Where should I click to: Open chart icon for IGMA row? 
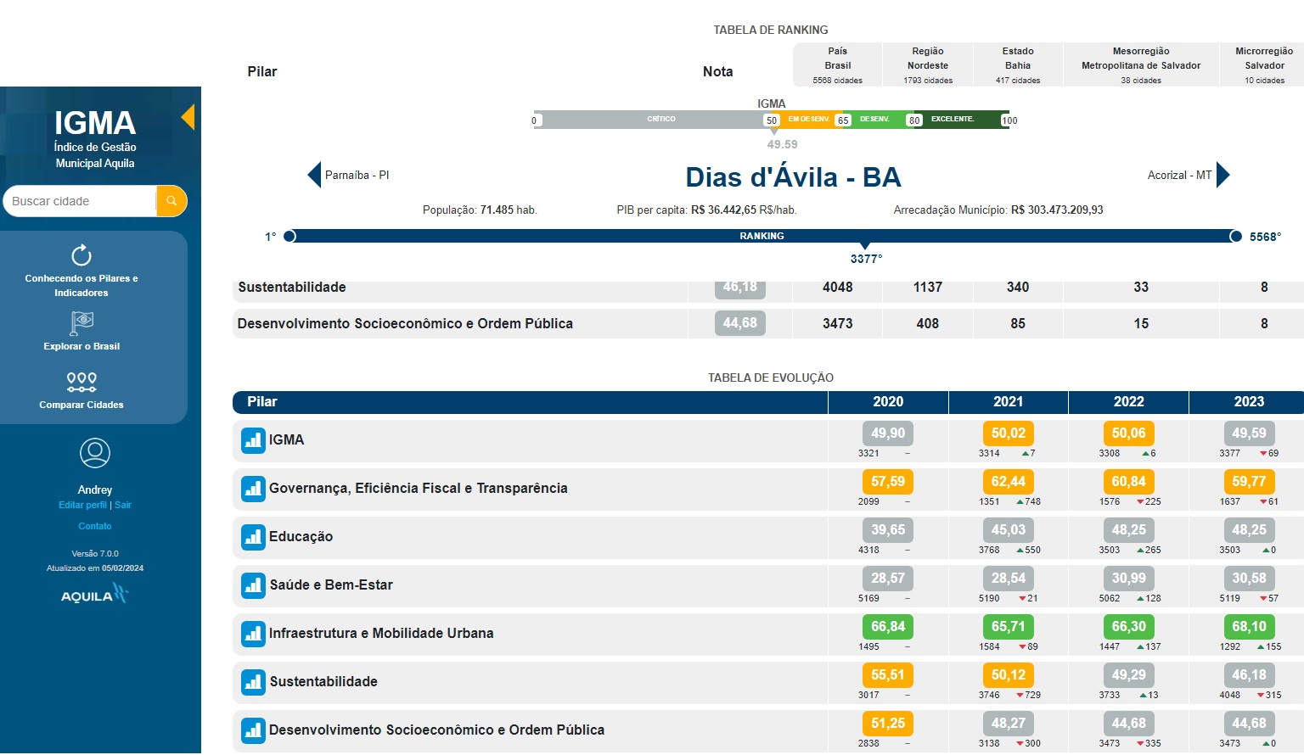coord(253,440)
